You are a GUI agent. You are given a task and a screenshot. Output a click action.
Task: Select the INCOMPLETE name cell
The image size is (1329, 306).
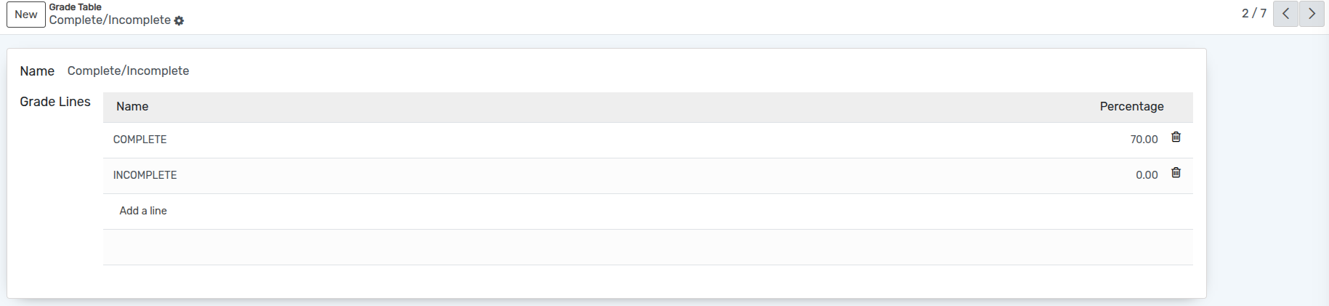(x=145, y=175)
